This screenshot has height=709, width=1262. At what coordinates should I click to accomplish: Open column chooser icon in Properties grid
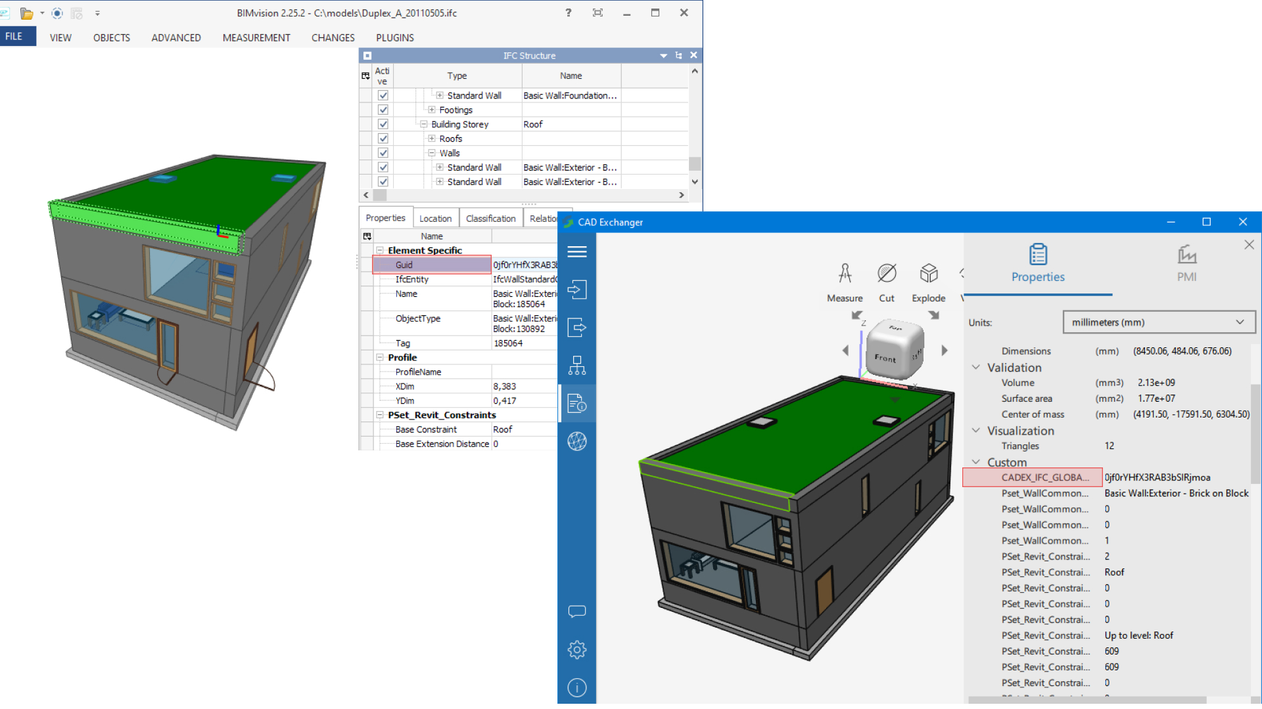tap(367, 236)
